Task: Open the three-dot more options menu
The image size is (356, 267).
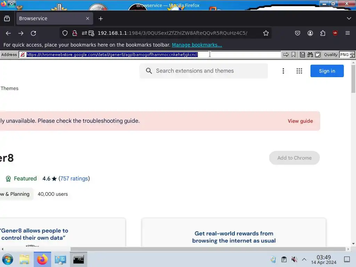Action: pyautogui.click(x=283, y=71)
